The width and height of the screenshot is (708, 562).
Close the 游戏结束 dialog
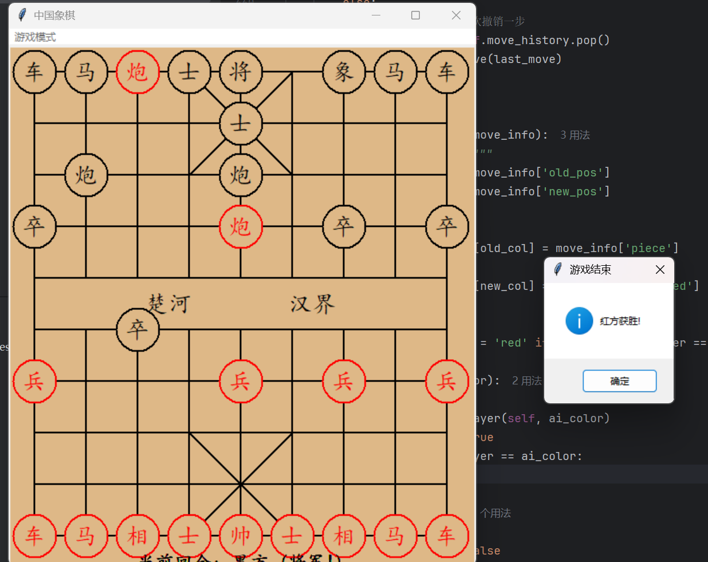click(x=660, y=270)
